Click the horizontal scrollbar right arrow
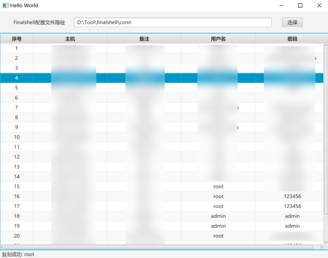The width and height of the screenshot is (328, 258). (321, 247)
